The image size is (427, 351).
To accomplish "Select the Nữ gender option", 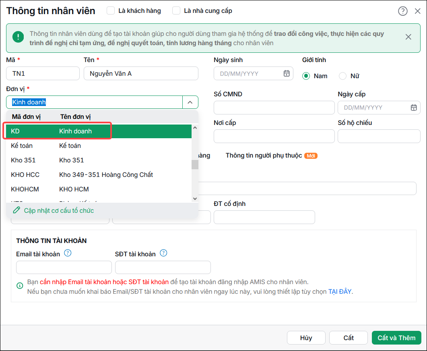I will coord(342,76).
